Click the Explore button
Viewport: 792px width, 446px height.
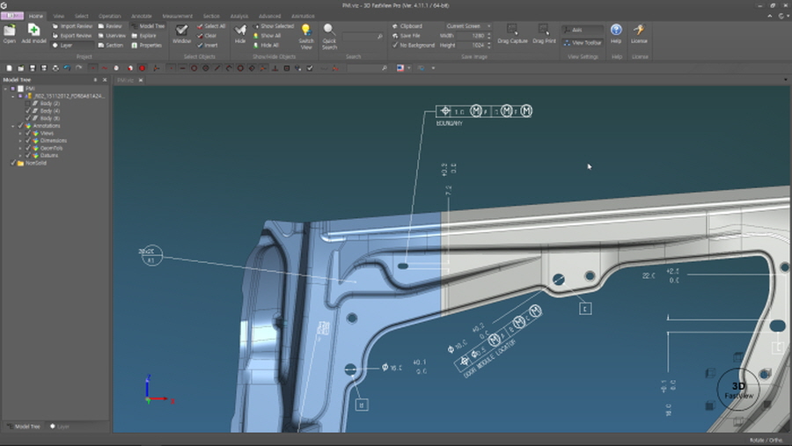coord(144,36)
